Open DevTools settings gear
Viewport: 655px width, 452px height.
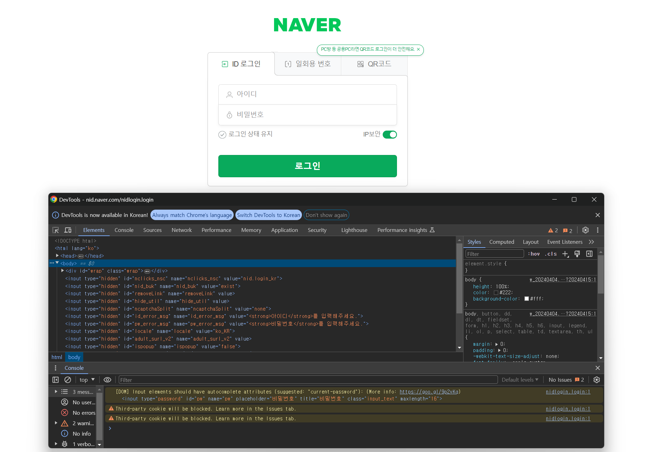click(585, 230)
